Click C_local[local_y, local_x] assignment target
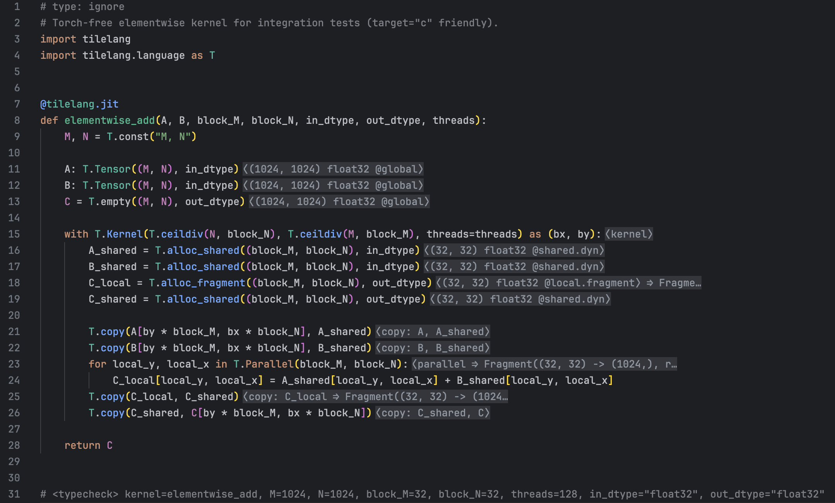This screenshot has width=835, height=503. (188, 380)
